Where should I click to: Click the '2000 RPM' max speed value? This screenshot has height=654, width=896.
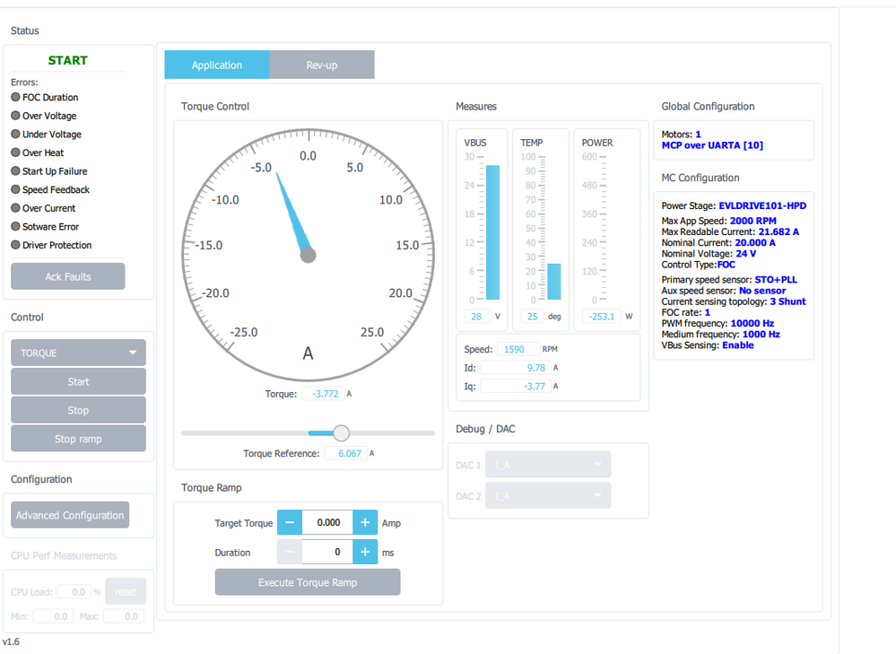tap(753, 221)
